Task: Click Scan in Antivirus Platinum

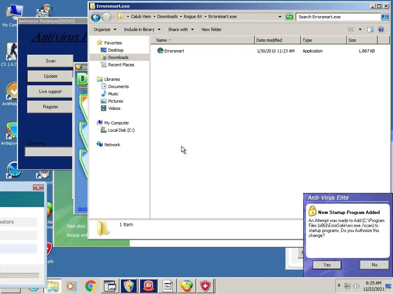Action: (50, 61)
